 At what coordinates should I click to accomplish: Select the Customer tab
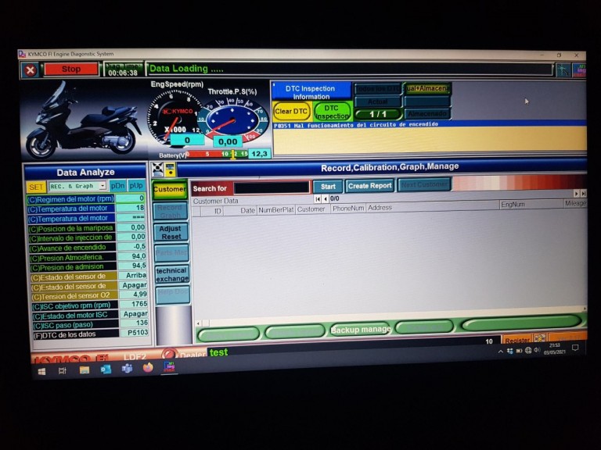pyautogui.click(x=170, y=190)
